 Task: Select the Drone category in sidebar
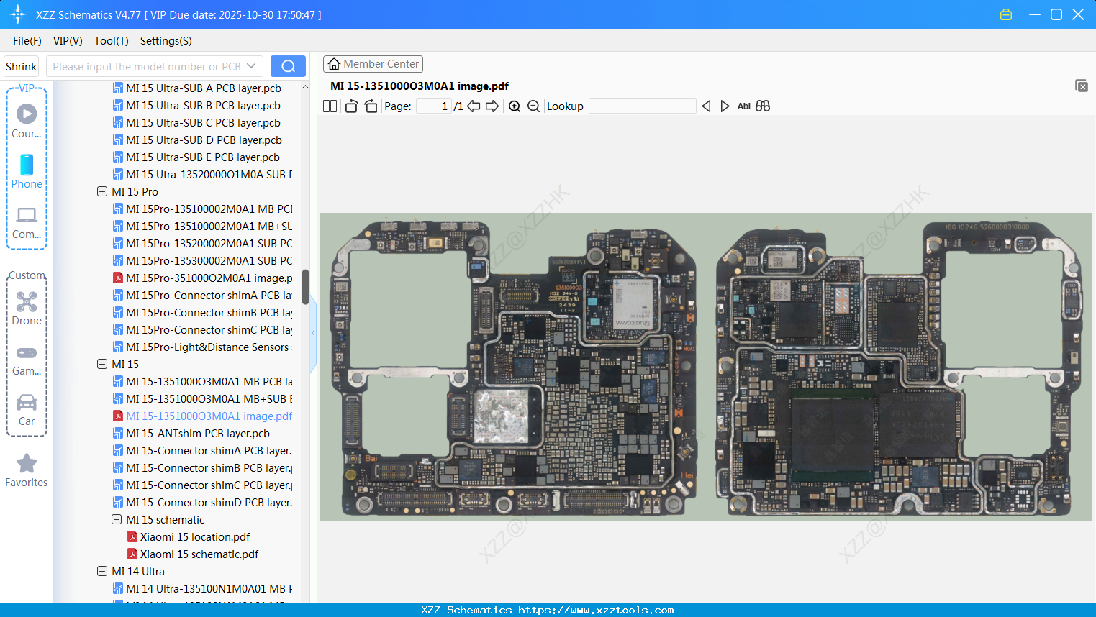27,309
